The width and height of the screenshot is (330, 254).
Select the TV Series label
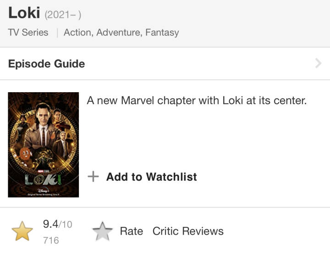pyautogui.click(x=28, y=33)
